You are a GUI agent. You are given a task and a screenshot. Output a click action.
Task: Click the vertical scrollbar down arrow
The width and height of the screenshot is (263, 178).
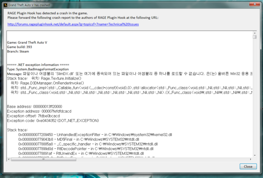click(x=255, y=156)
